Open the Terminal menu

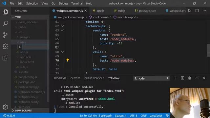click(77, 4)
